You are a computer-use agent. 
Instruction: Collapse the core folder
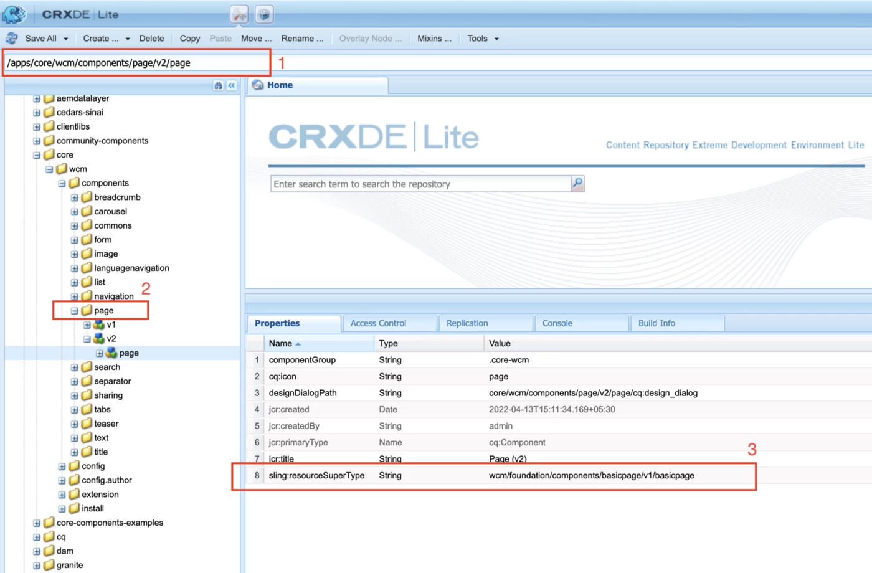pos(37,155)
